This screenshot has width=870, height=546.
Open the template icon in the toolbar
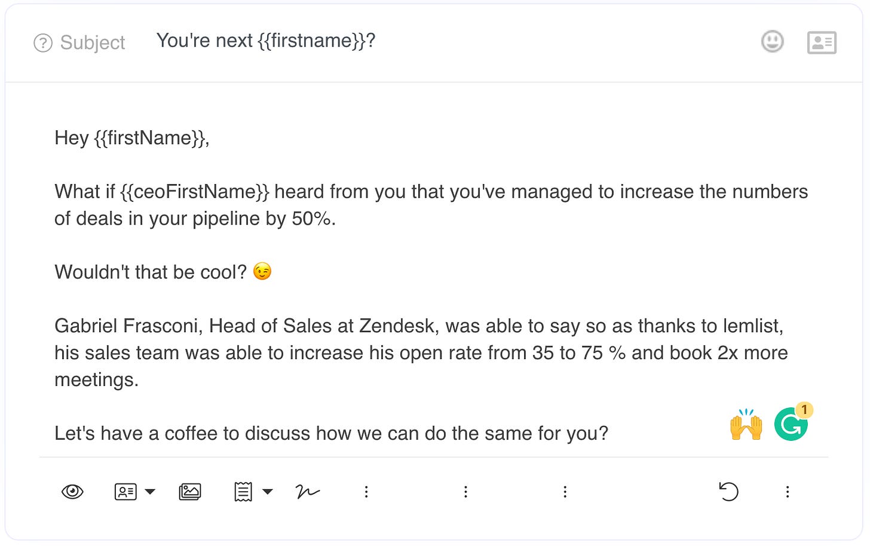pos(243,491)
